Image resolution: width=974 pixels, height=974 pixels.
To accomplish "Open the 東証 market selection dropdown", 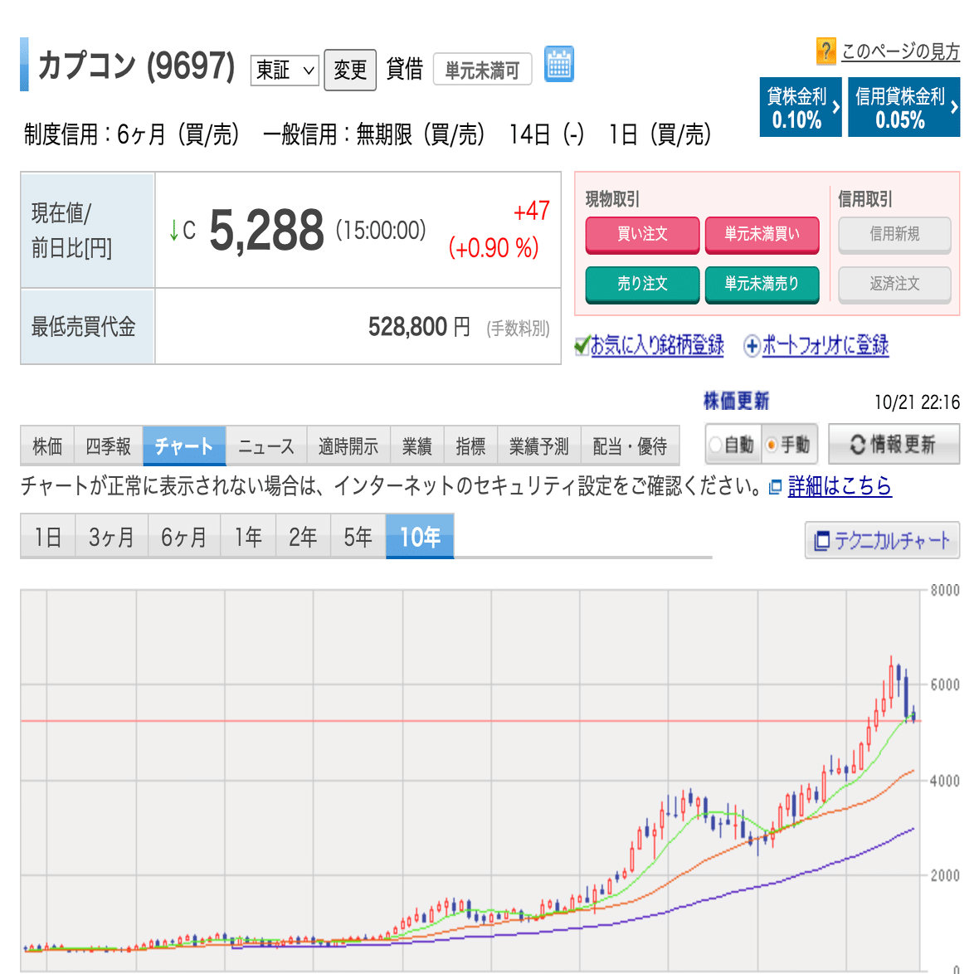I will (x=284, y=71).
